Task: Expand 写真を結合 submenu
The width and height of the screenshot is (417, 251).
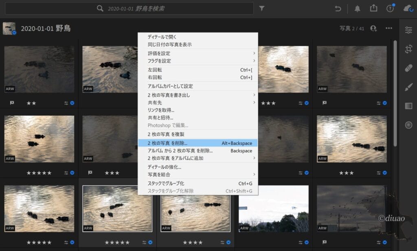Action: tap(198, 175)
